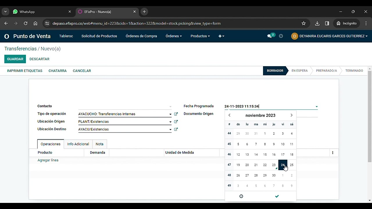Go to browser home page icon
This screenshot has width=372, height=209.
35,23
